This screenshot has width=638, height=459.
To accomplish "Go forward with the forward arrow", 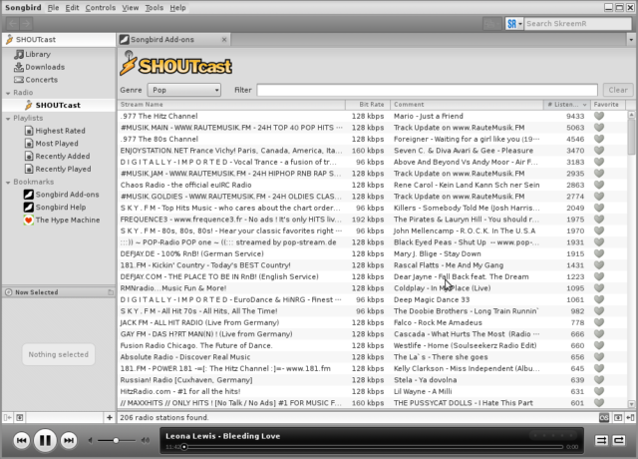I will [26, 24].
